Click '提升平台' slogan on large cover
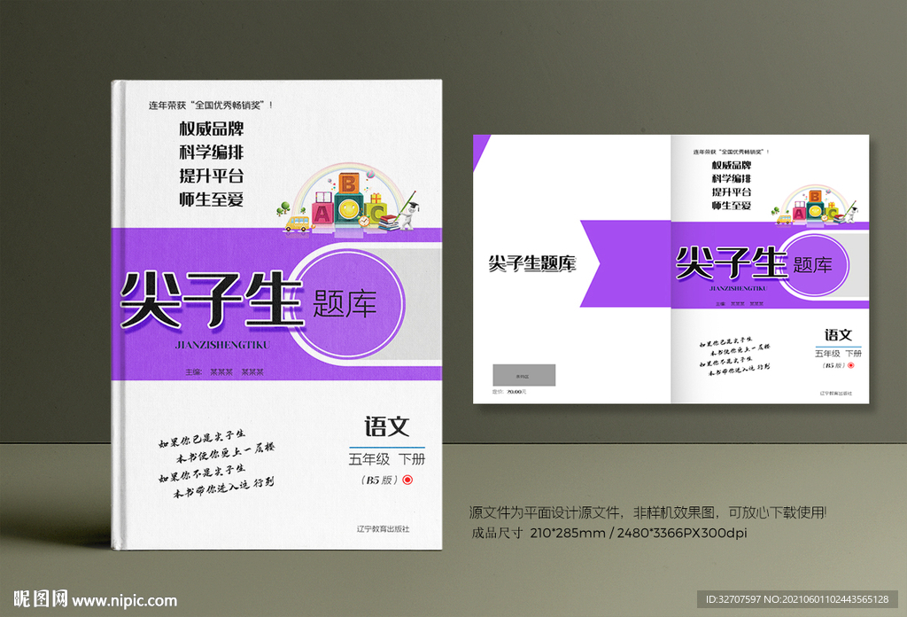The width and height of the screenshot is (907, 617). [x=211, y=176]
